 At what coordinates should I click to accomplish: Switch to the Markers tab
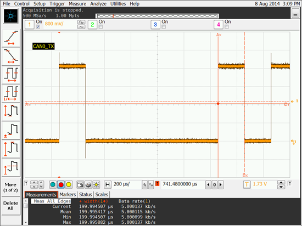tap(68, 194)
